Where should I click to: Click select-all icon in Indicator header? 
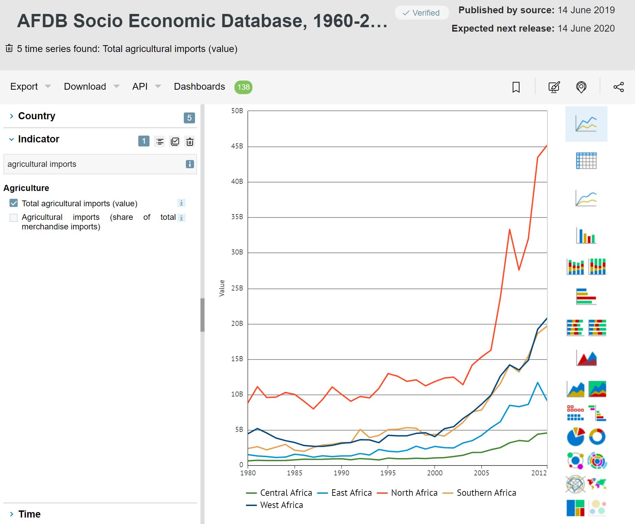coord(175,141)
